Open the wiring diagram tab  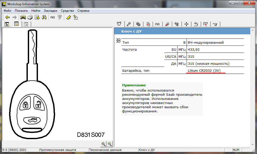click(196, 24)
